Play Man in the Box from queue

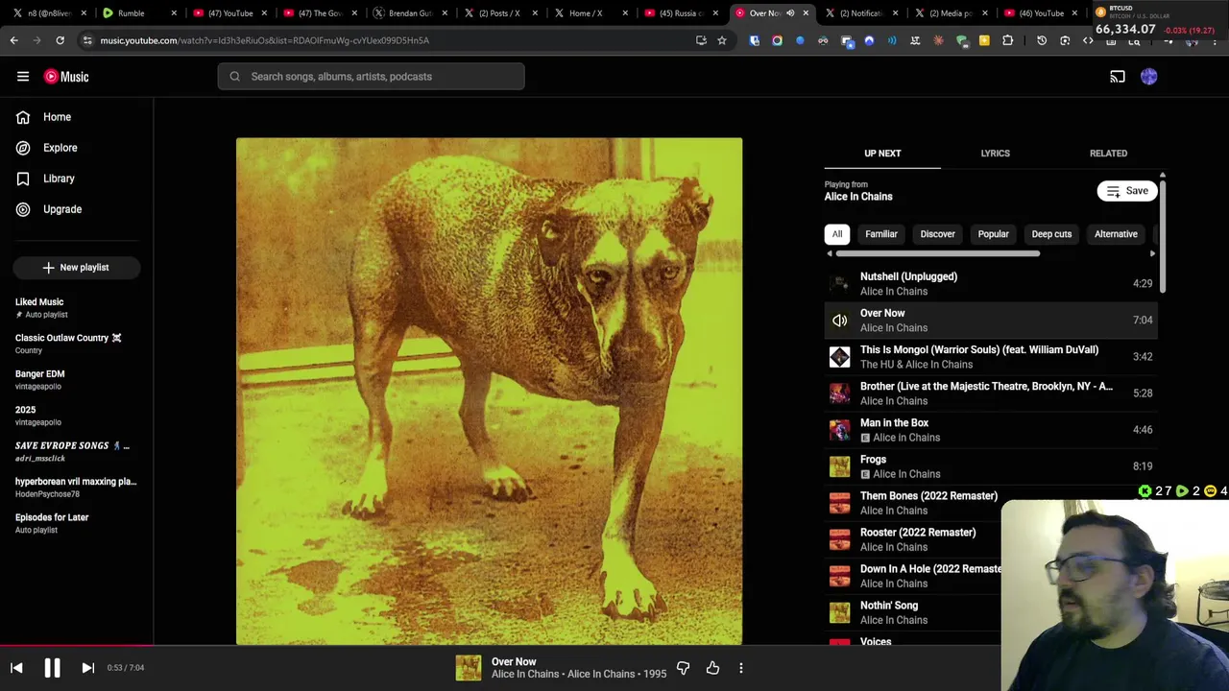point(991,430)
